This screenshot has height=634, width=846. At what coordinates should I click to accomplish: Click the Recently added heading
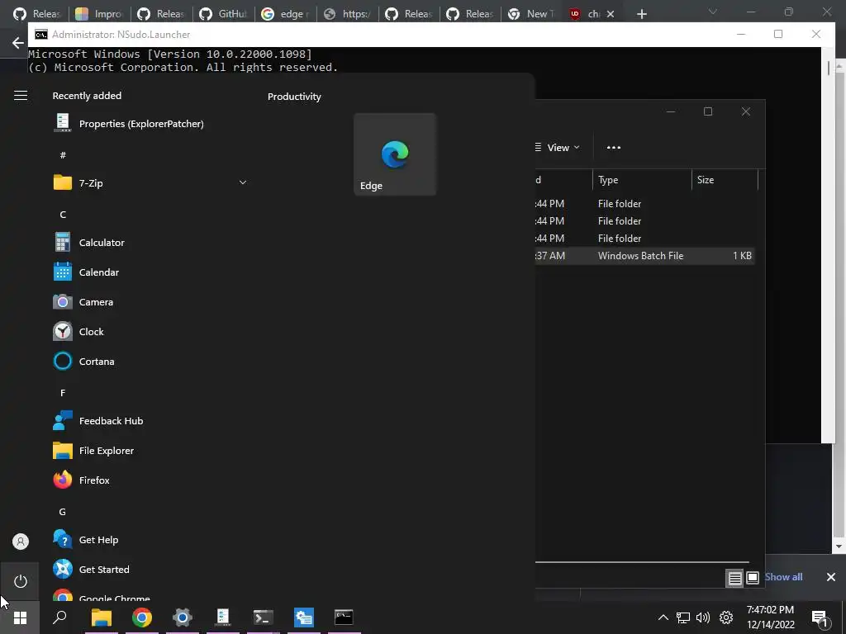(x=87, y=96)
